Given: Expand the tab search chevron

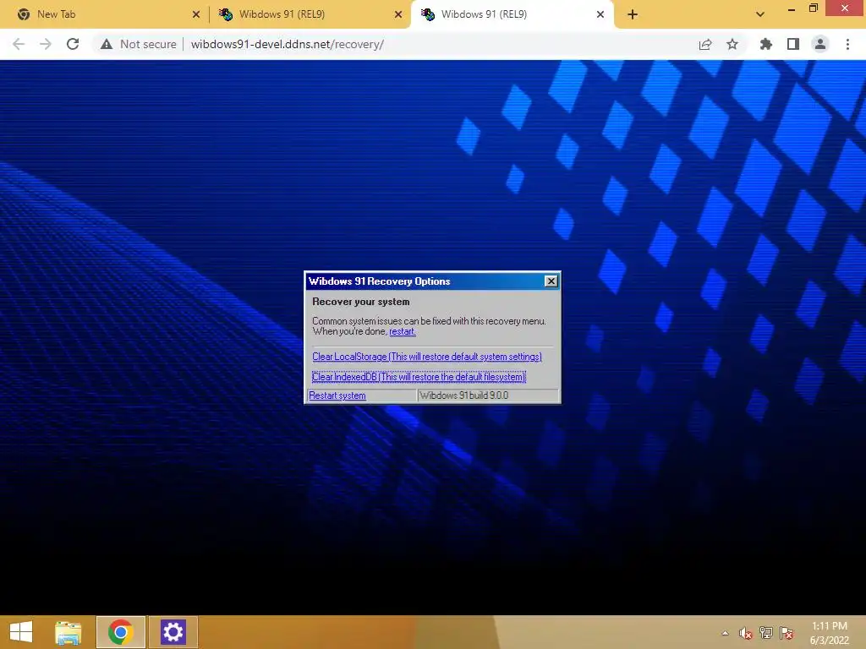Looking at the screenshot, I should (760, 14).
